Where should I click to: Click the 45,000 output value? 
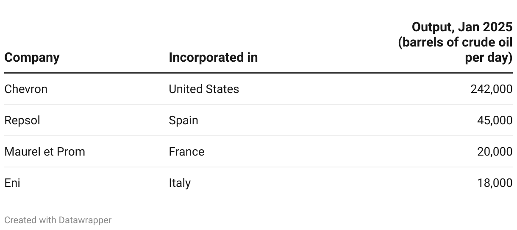coord(495,120)
